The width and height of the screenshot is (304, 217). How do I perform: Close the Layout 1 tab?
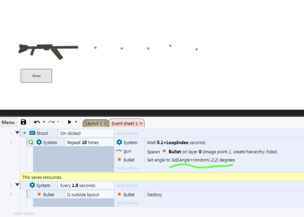pyautogui.click(x=105, y=124)
